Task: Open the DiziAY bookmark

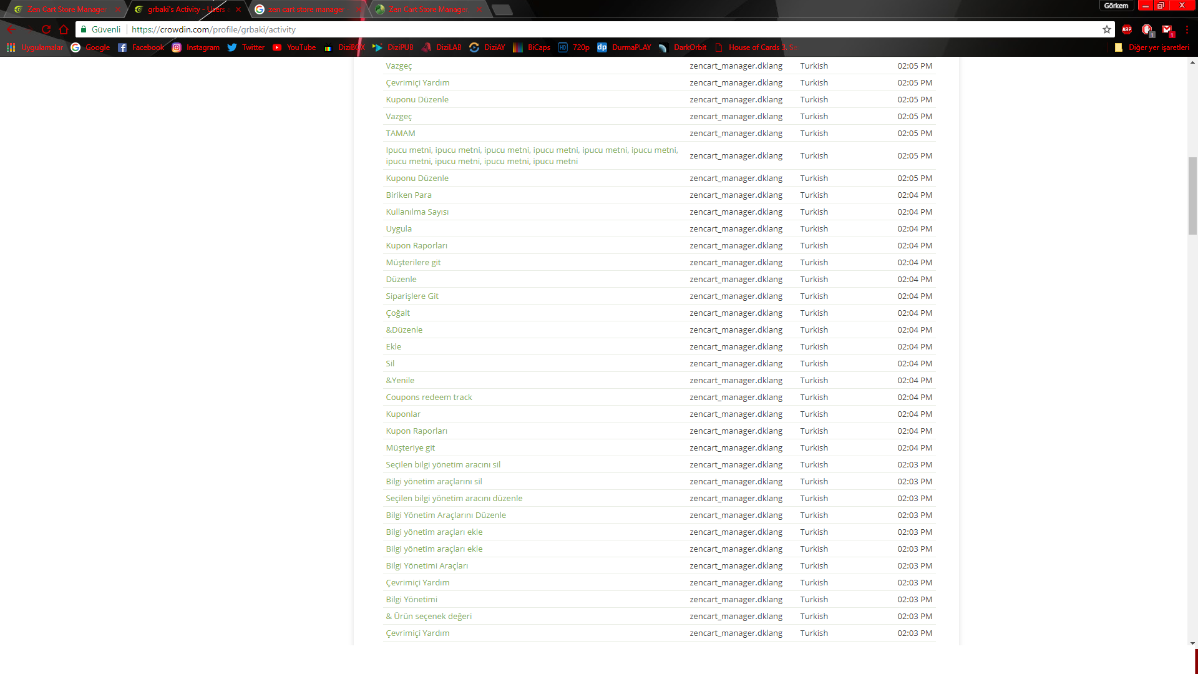Action: [487, 47]
